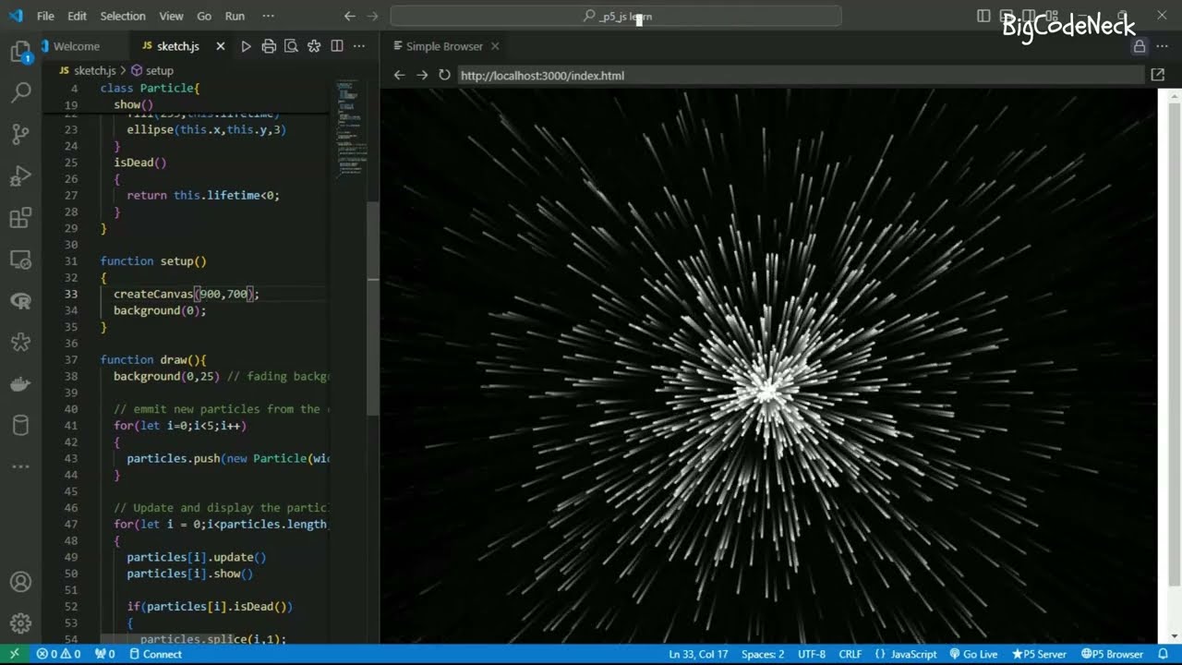Open the Edit menu
The height and width of the screenshot is (665, 1182).
tap(78, 16)
